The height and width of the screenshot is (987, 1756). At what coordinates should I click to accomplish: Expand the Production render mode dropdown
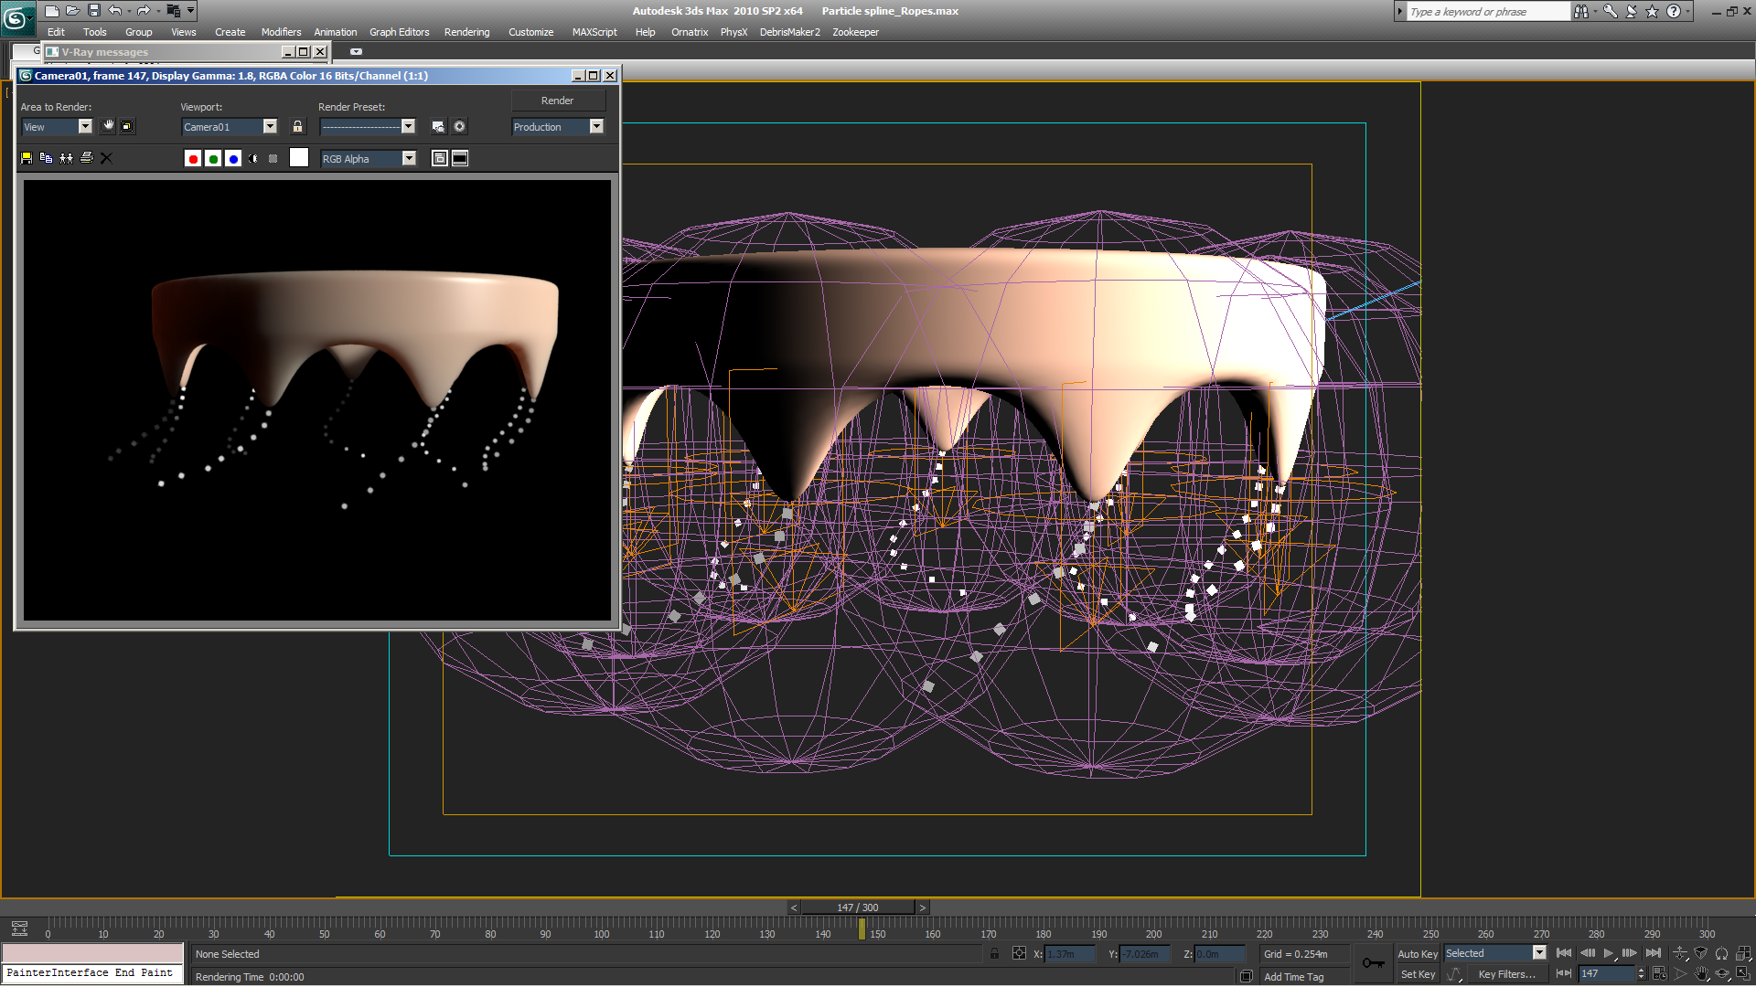pyautogui.click(x=596, y=127)
